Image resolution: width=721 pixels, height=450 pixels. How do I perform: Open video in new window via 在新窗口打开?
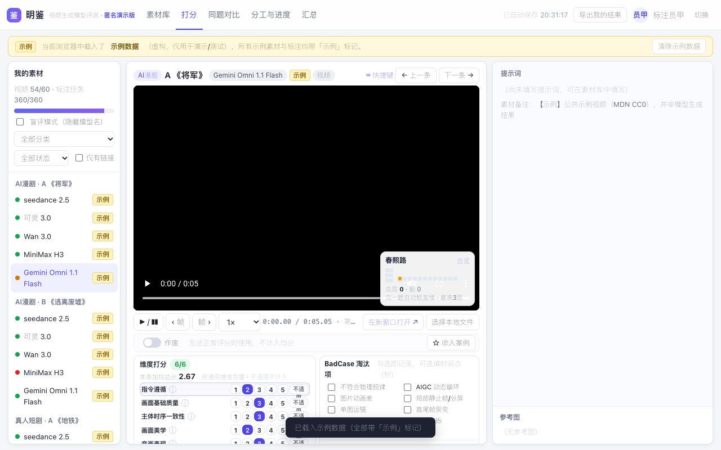[393, 322]
